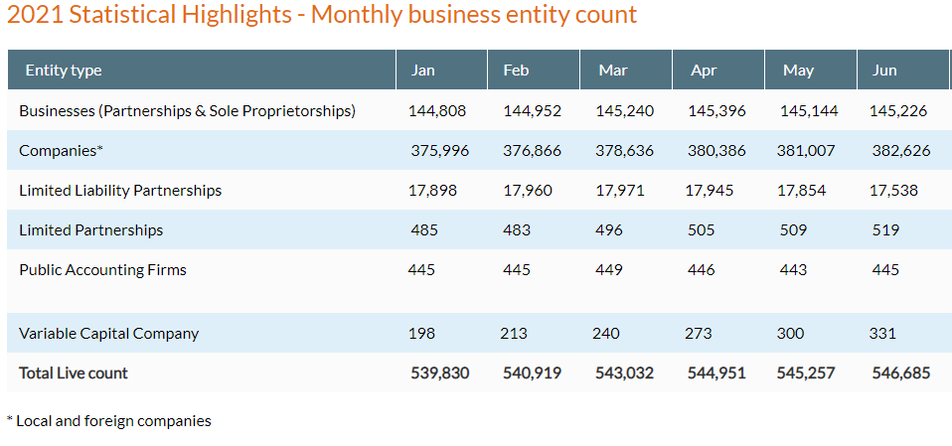Select the Public Accounting Firms row label
The width and height of the screenshot is (952, 446).
click(102, 269)
